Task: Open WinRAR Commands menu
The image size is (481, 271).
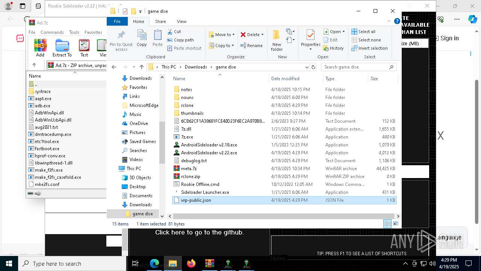Action: (52, 32)
